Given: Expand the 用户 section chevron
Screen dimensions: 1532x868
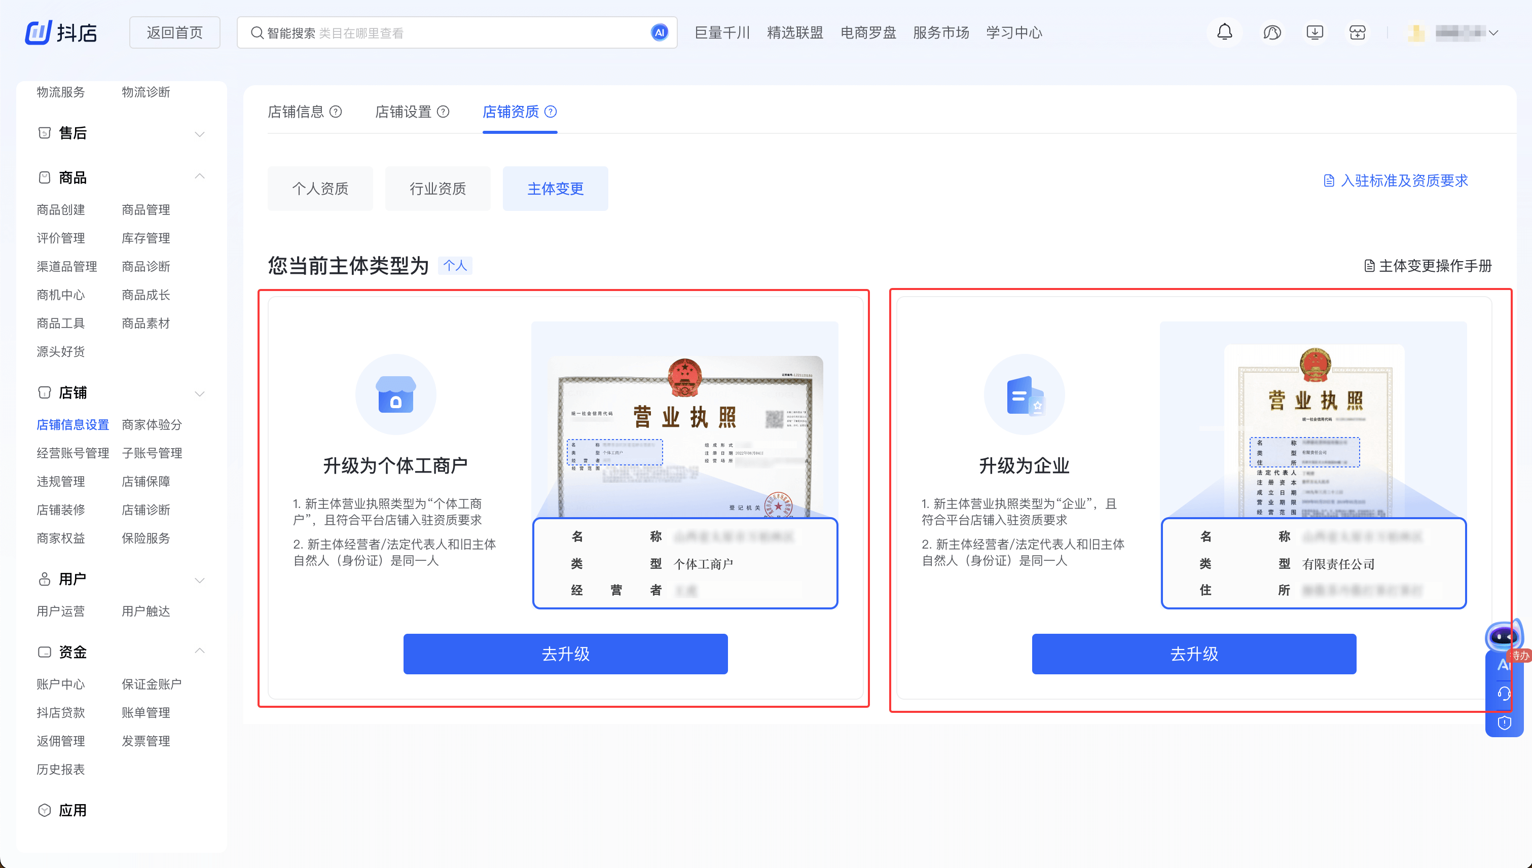Looking at the screenshot, I should click(200, 580).
